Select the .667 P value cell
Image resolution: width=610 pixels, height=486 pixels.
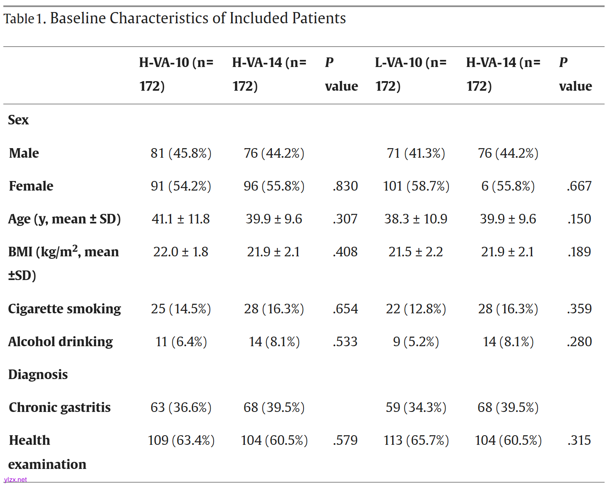[579, 186]
